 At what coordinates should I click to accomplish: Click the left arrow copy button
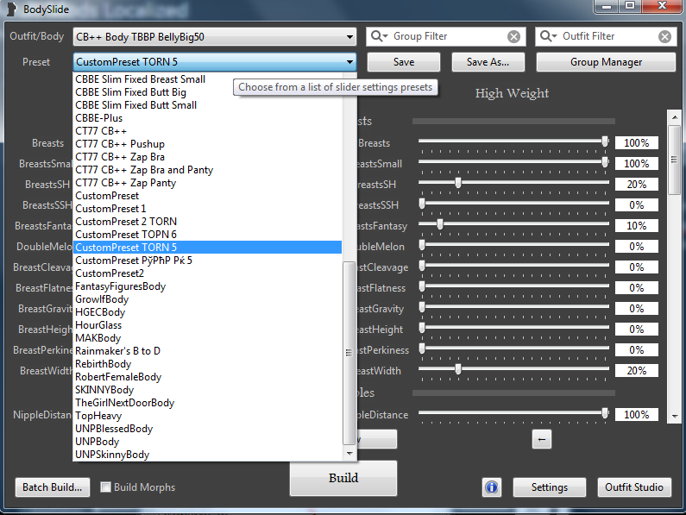click(x=541, y=439)
